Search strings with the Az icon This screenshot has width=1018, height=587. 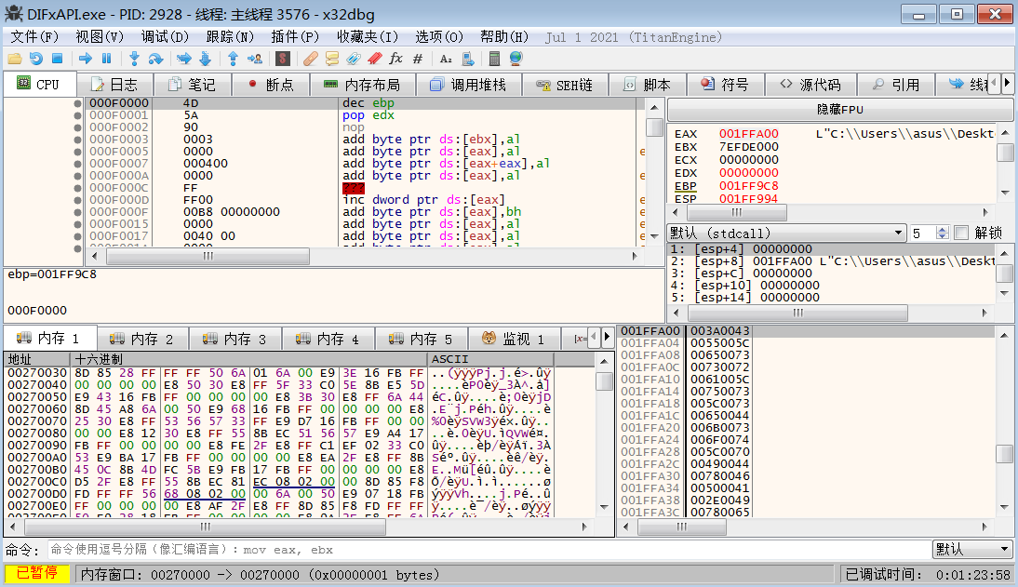click(446, 59)
